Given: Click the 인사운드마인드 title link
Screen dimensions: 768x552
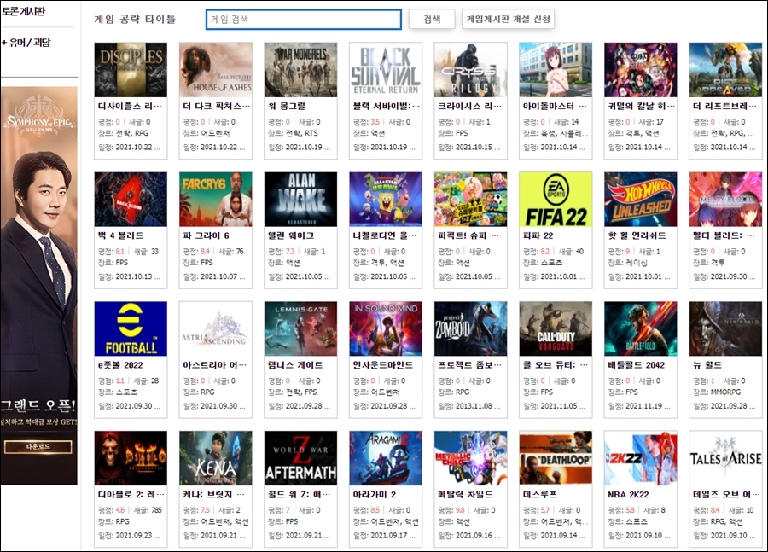Looking at the screenshot, I should point(383,365).
